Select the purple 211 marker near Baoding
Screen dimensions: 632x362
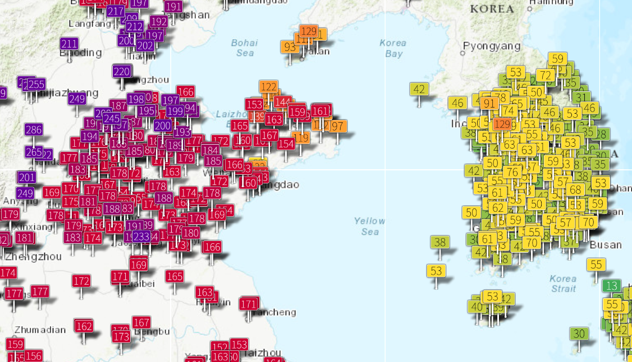click(x=69, y=44)
